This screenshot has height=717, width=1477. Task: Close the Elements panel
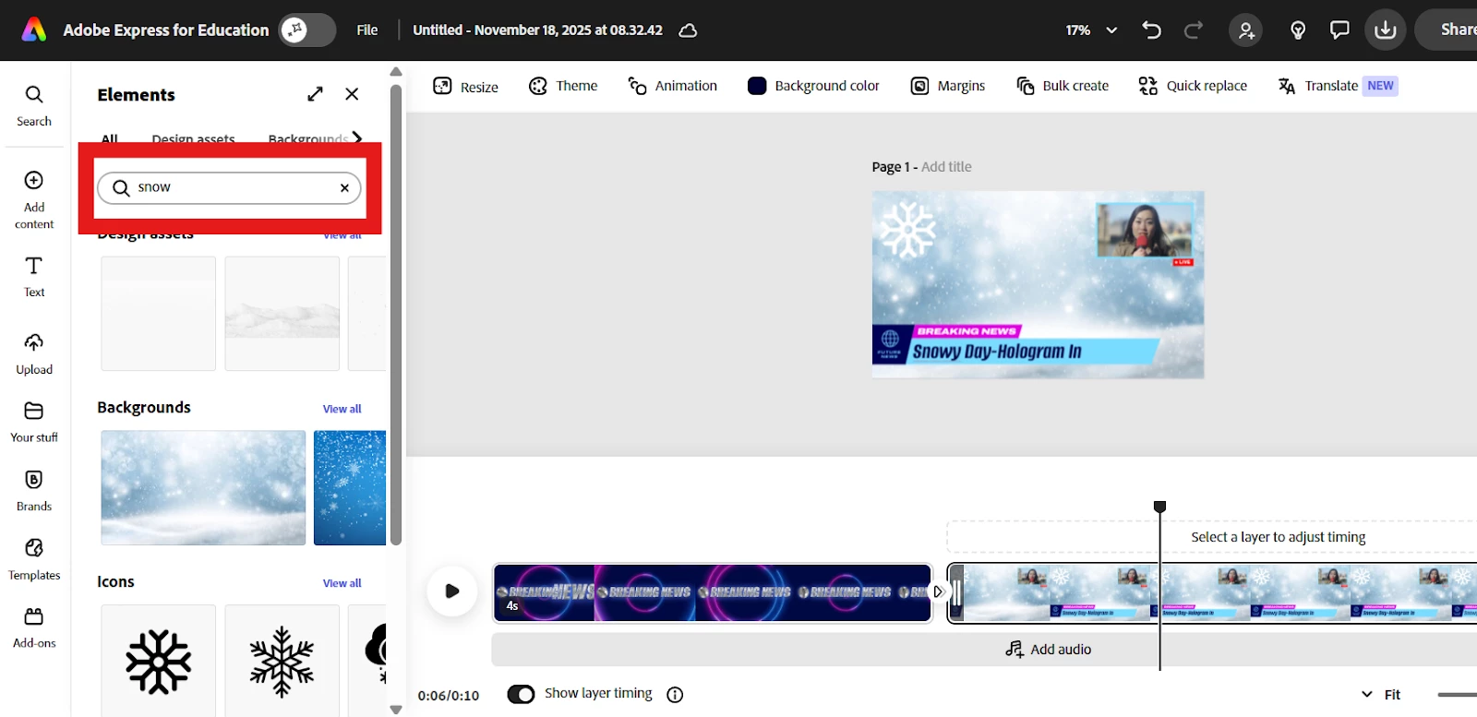click(x=352, y=94)
